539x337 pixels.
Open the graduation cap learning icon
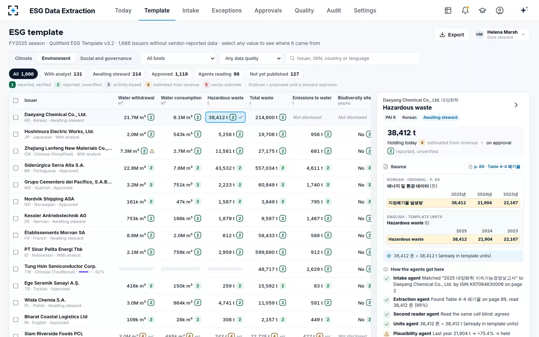click(x=482, y=10)
